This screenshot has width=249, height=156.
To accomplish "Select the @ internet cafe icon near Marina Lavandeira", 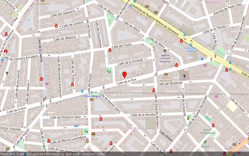I will 87,141.
